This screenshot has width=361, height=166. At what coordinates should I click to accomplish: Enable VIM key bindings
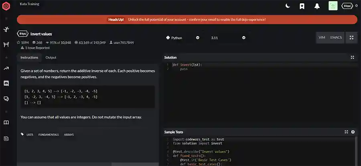click(x=322, y=37)
